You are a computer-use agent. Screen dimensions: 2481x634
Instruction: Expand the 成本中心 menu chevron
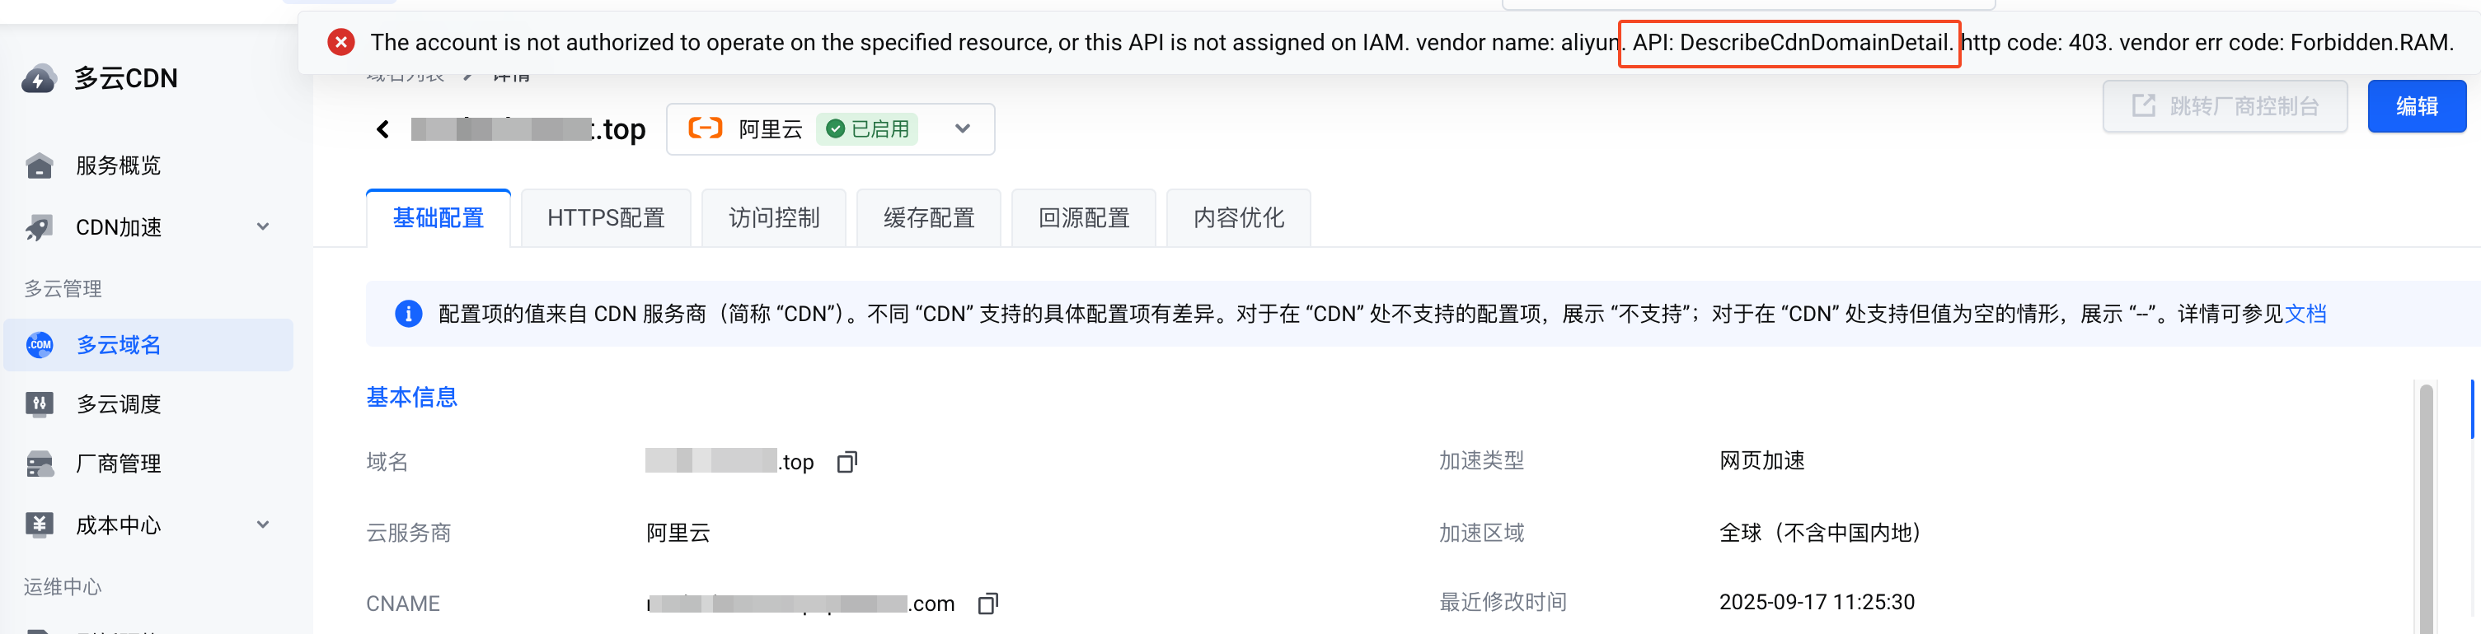click(263, 525)
